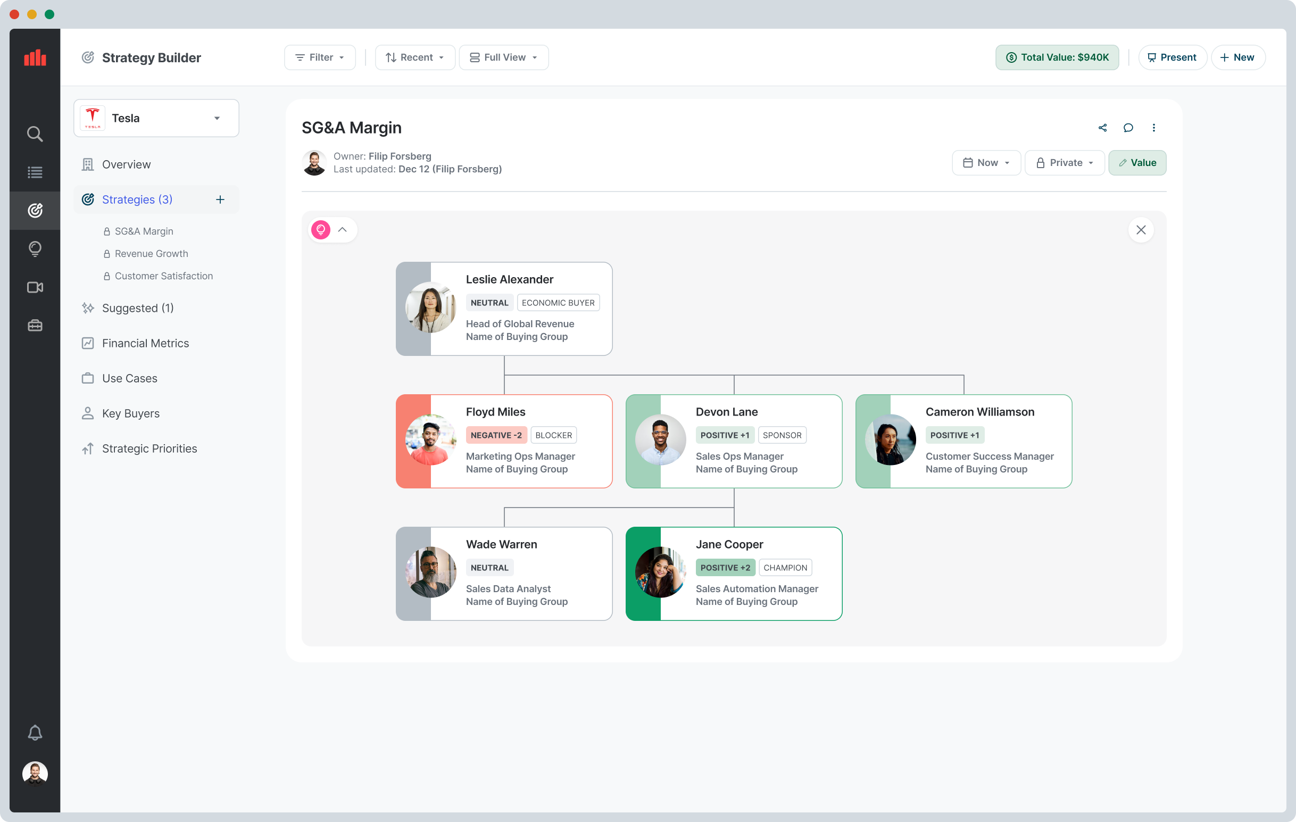Open notifications bell icon
Viewport: 1296px width, 822px height.
[x=35, y=732]
